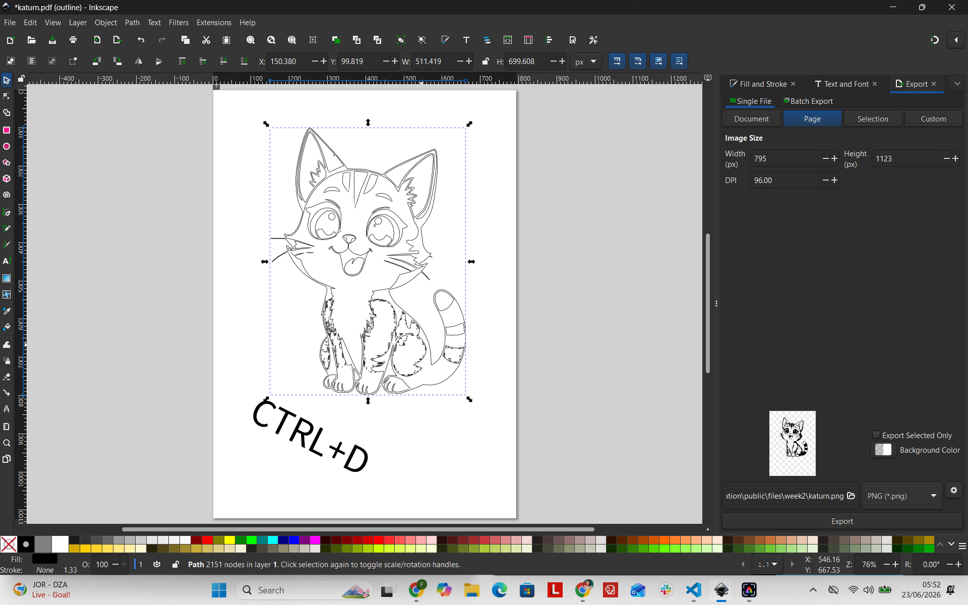The height and width of the screenshot is (605, 968).
Task: Open XML editor from toolbar
Action: point(508,40)
